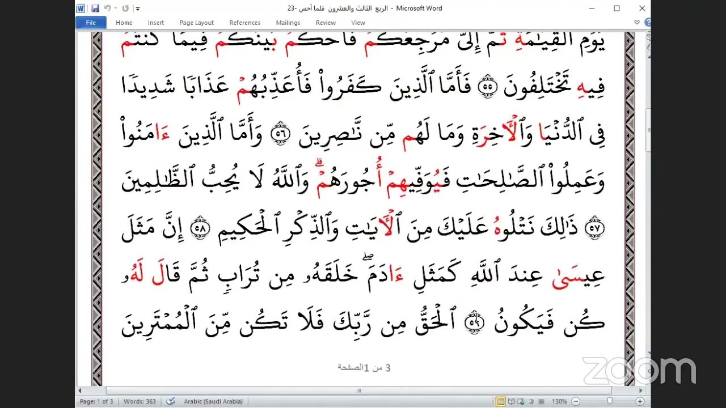Switch to Outline view
The image size is (726, 408).
pos(531,401)
